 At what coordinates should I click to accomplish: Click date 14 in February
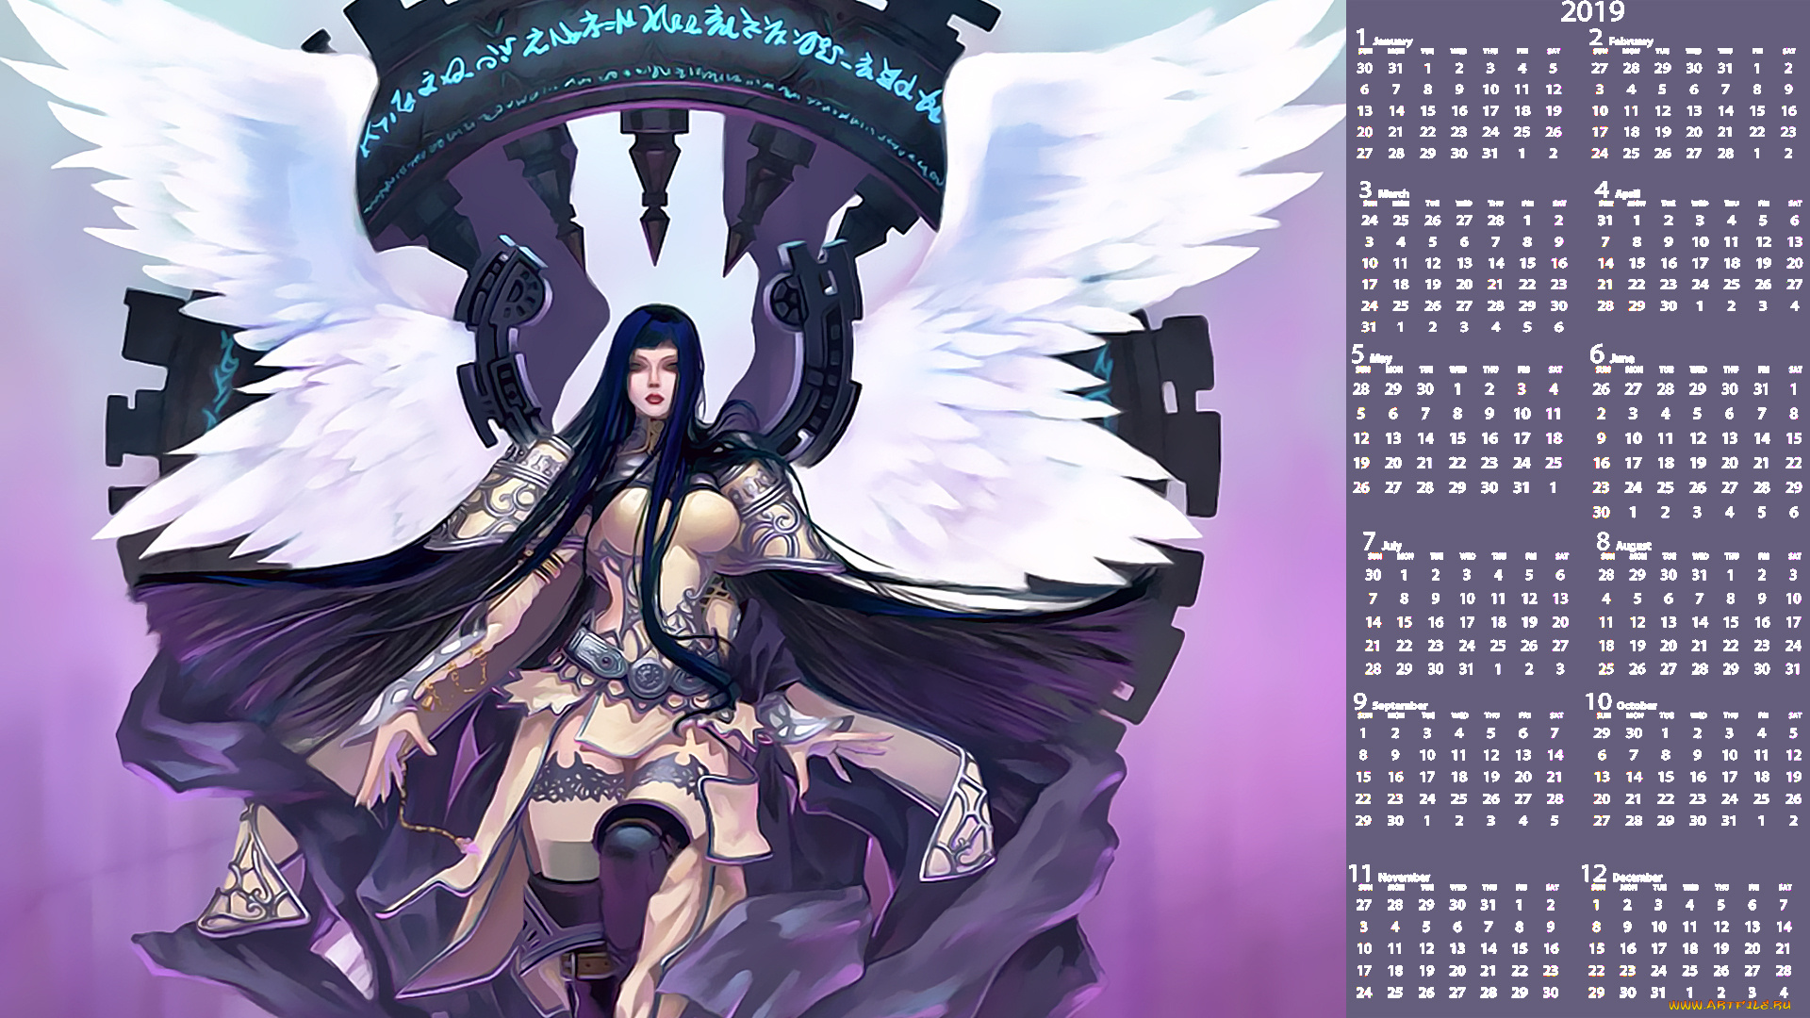[x=1725, y=111]
